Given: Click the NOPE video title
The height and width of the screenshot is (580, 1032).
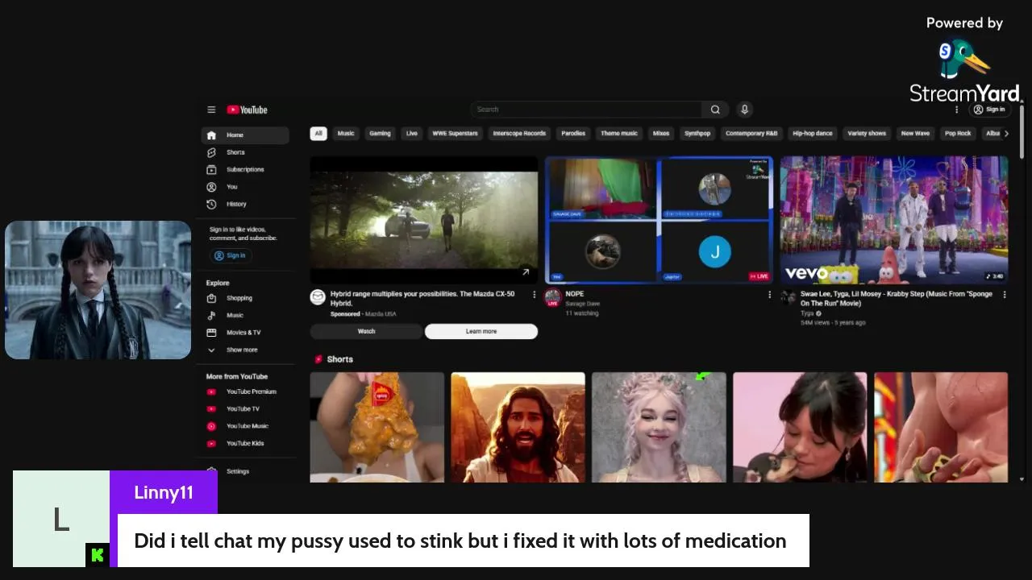Looking at the screenshot, I should click(575, 294).
